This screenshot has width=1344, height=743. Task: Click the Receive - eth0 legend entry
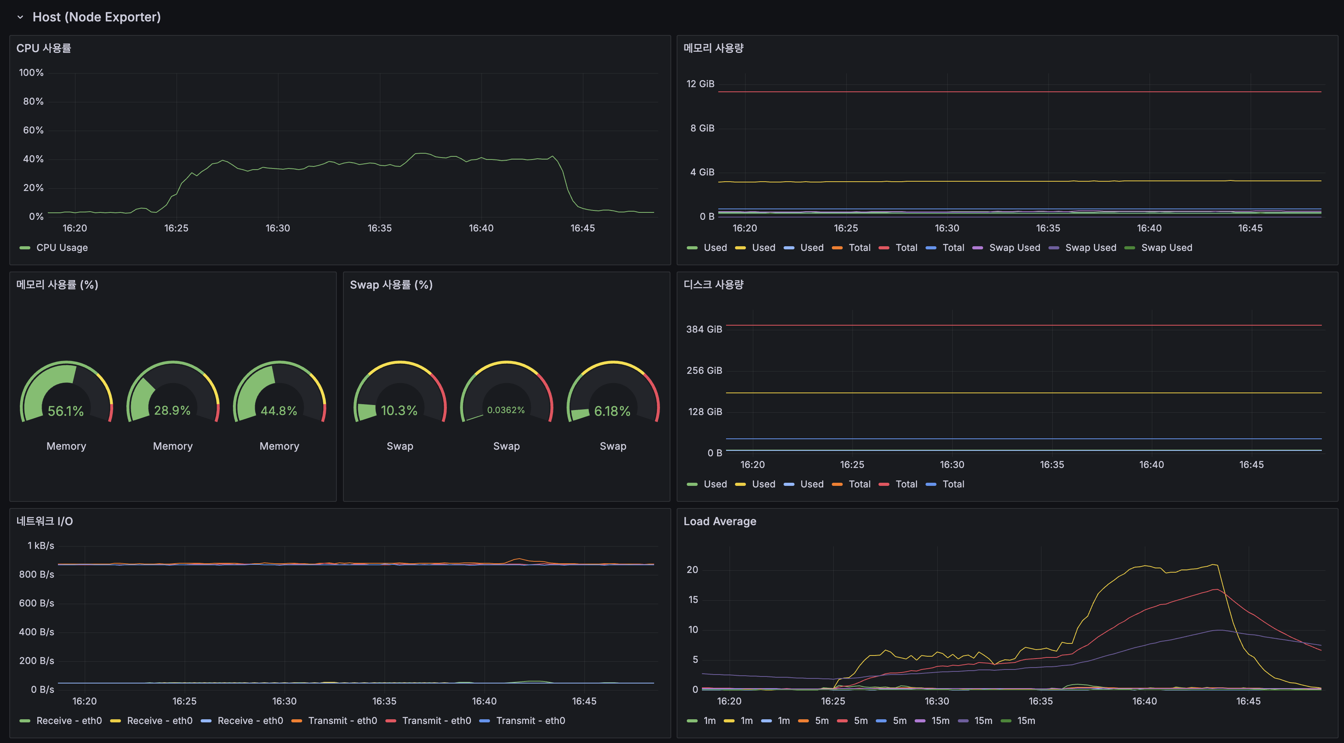point(69,720)
